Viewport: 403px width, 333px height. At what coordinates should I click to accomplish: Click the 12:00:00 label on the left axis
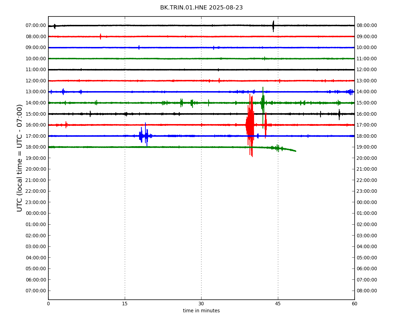pyautogui.click(x=36, y=81)
